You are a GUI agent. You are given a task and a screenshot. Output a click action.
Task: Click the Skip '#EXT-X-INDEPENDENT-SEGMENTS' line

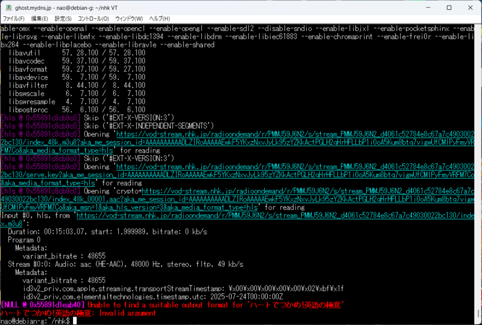pyautogui.click(x=107, y=126)
